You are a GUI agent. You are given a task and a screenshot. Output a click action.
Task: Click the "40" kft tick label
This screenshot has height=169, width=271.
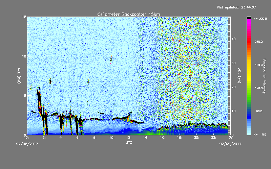[233, 39]
